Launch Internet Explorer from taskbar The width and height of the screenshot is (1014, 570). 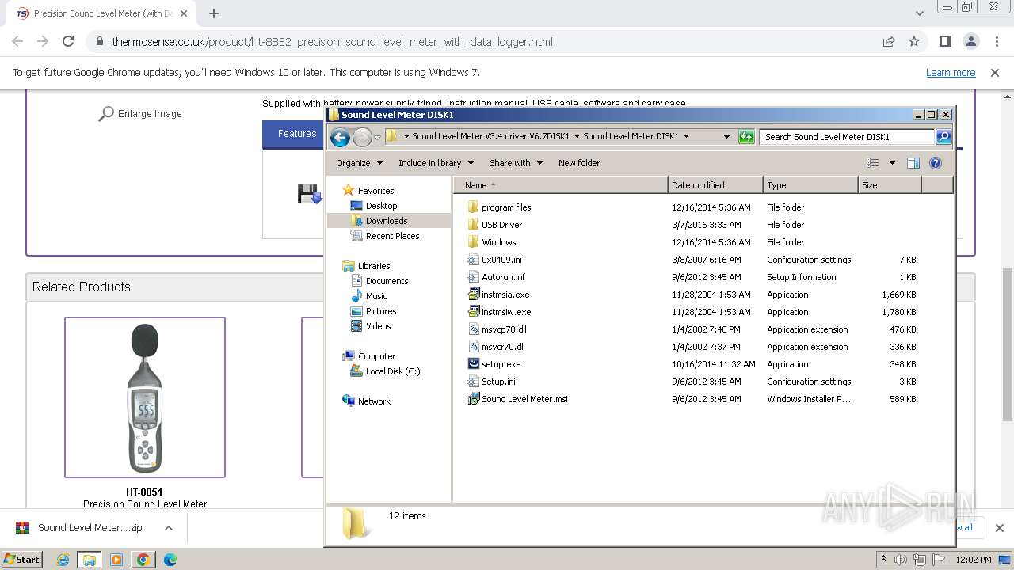pyautogui.click(x=63, y=560)
